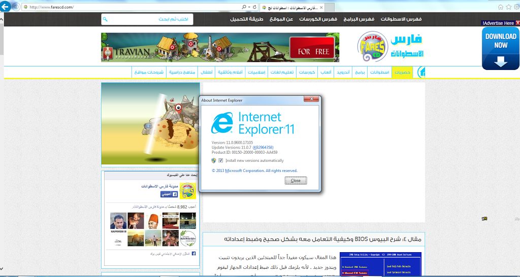Click the shield icon beside the checkbox

[x=214, y=160]
